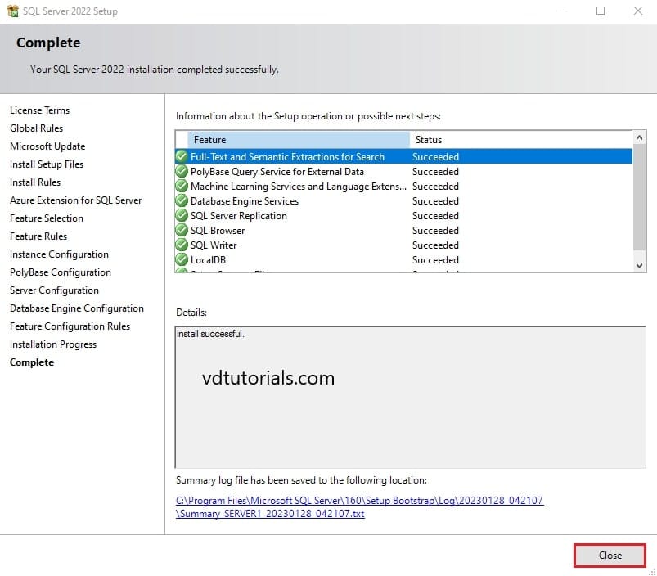This screenshot has height=576, width=657.
Task: Click the feature list scroll down arrow
Action: tap(639, 266)
